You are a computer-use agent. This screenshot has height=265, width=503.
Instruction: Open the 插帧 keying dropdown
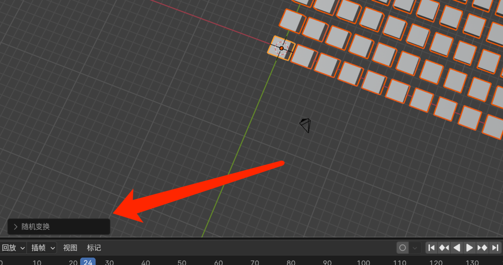pyautogui.click(x=42, y=248)
